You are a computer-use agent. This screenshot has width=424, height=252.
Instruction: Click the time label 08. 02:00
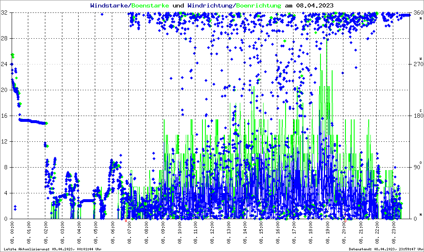point(45,233)
